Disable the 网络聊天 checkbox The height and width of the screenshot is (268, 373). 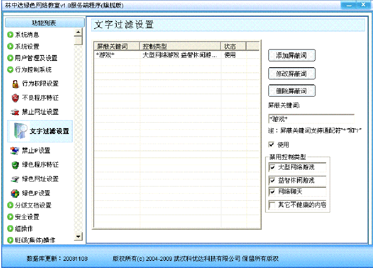[x=273, y=192]
